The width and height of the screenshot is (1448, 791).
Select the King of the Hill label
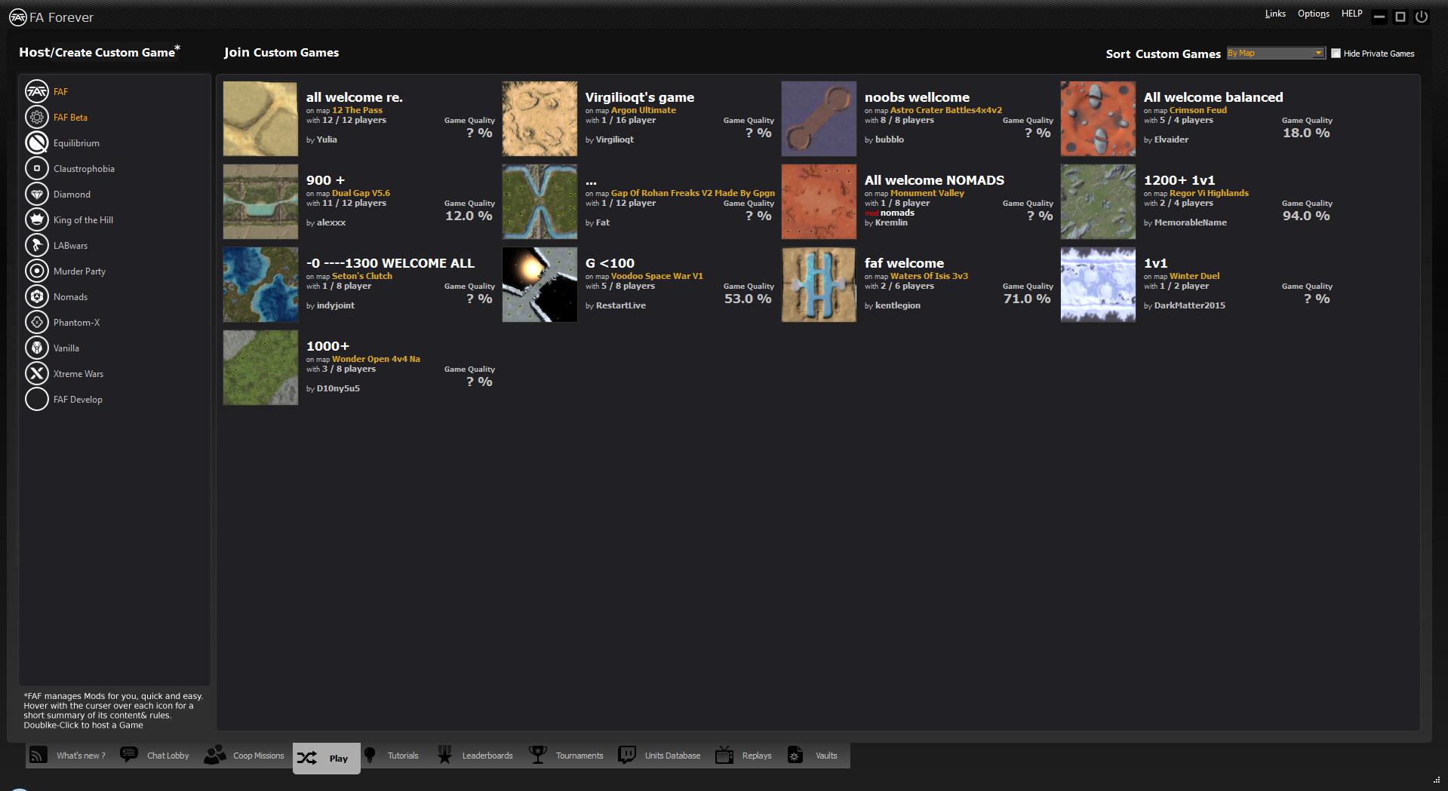pos(83,220)
